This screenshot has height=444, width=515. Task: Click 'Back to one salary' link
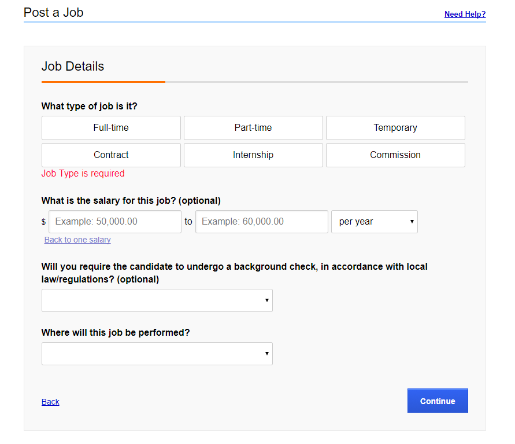(x=77, y=240)
